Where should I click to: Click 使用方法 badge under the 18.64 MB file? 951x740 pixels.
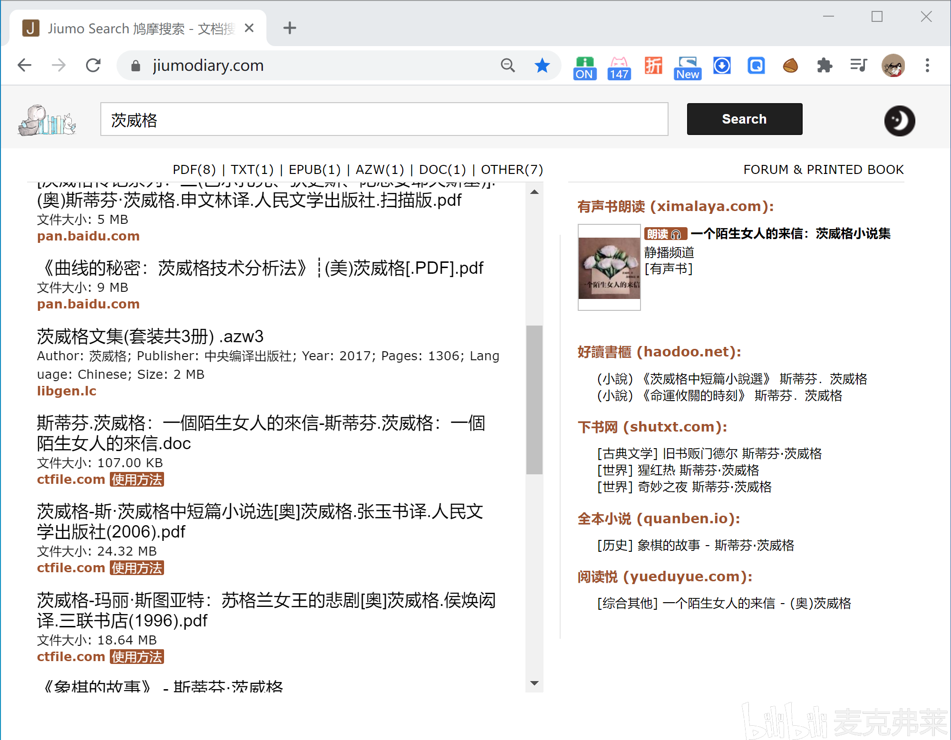coord(137,657)
